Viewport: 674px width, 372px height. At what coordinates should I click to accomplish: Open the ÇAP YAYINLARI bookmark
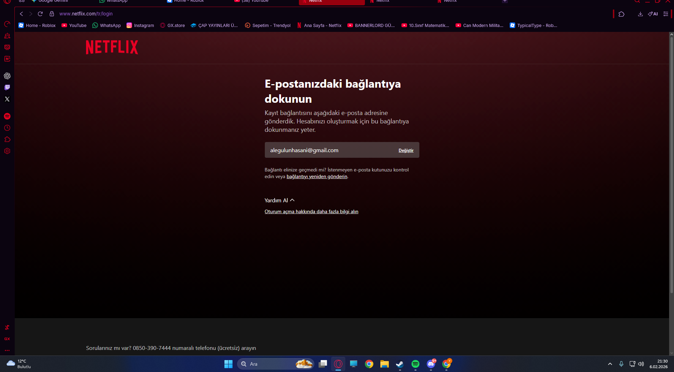[214, 25]
